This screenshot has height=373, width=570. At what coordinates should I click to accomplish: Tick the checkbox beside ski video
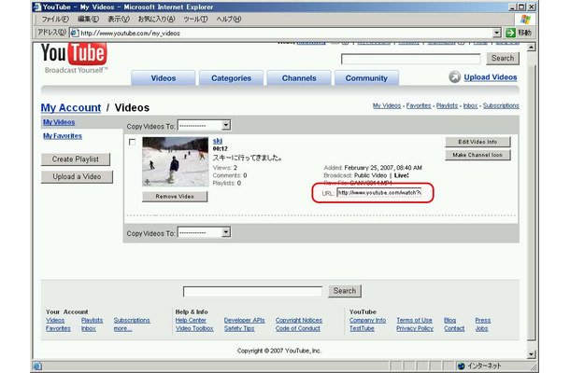(x=133, y=142)
